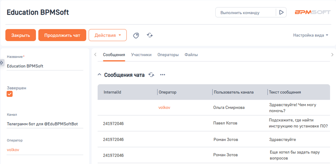
Task: Open the Настройка вида dropdown
Action: 310,35
